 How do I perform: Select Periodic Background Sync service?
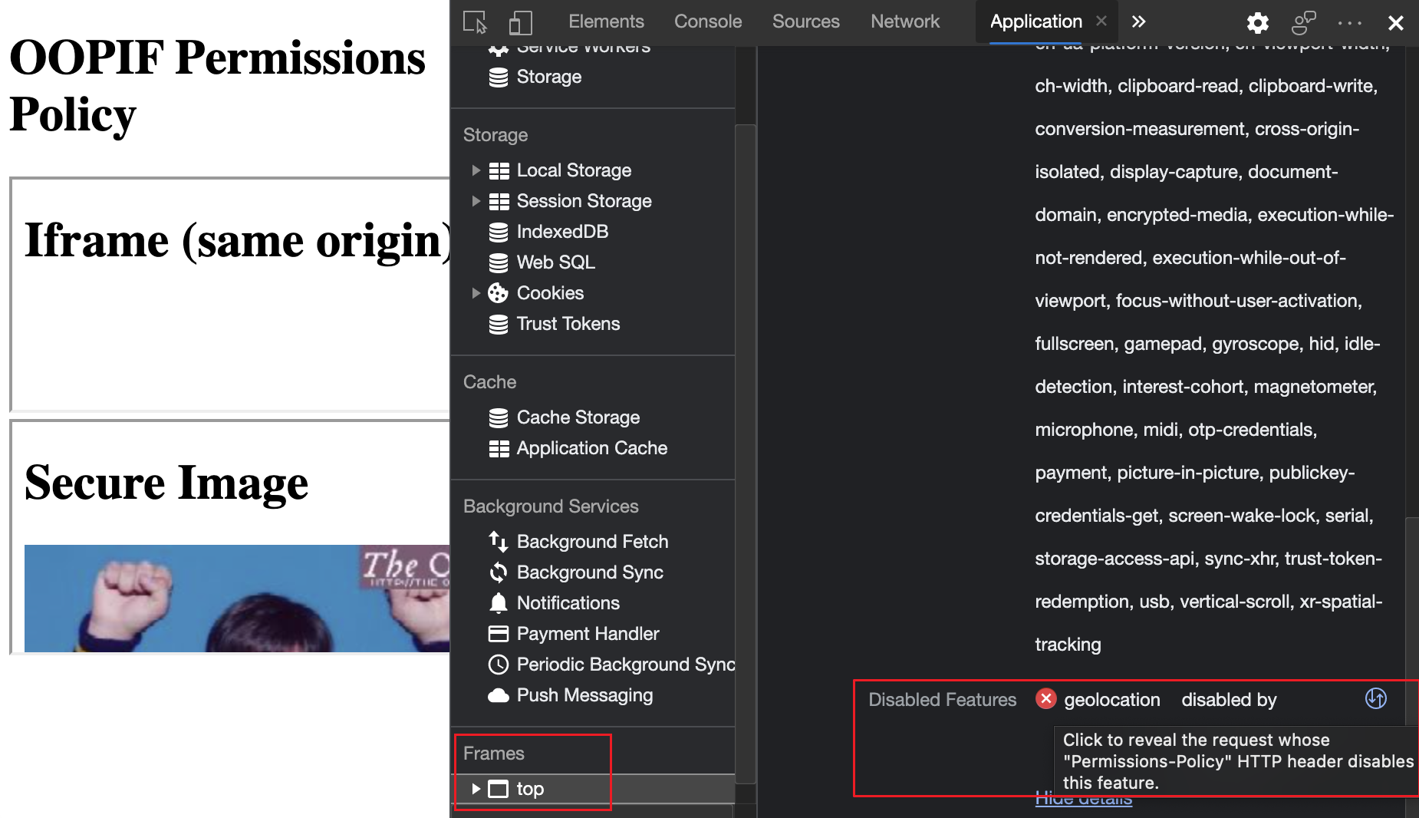click(x=625, y=665)
